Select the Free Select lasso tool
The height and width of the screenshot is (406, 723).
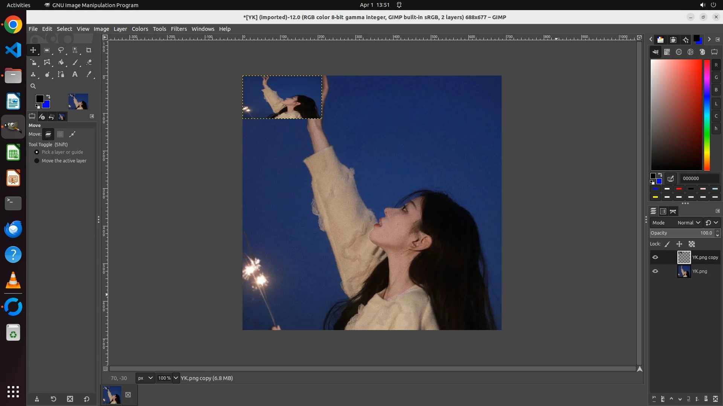pyautogui.click(x=61, y=50)
